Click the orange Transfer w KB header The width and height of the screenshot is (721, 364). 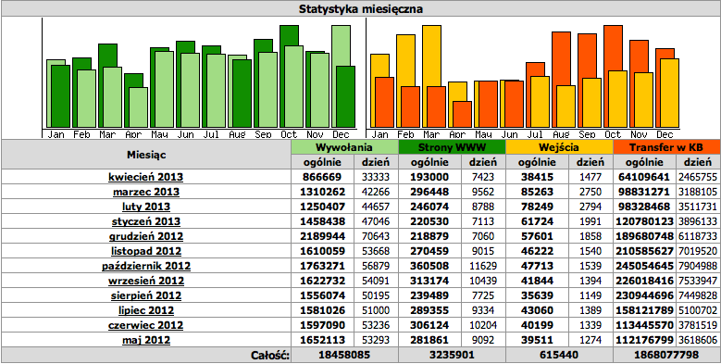coord(666,147)
